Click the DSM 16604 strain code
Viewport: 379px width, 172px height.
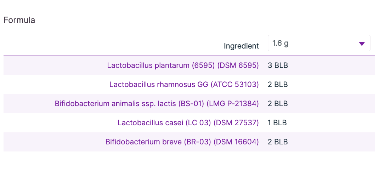click(238, 142)
